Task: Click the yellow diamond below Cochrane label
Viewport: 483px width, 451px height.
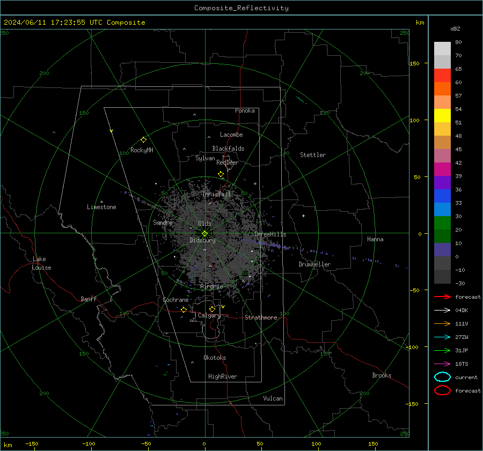Action: coord(184,309)
